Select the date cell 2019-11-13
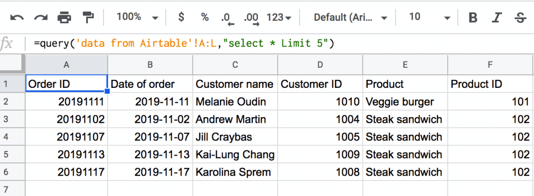This screenshot has width=534, height=196. [150, 154]
